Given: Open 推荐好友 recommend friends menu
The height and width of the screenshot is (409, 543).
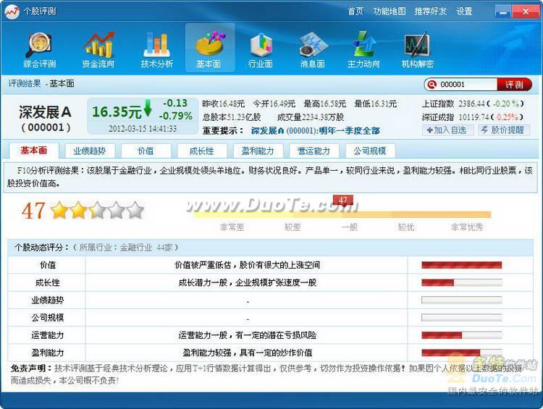Looking at the screenshot, I should [x=431, y=12].
